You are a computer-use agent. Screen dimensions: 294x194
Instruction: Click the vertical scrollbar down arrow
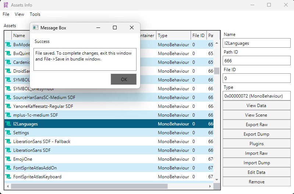point(217,180)
